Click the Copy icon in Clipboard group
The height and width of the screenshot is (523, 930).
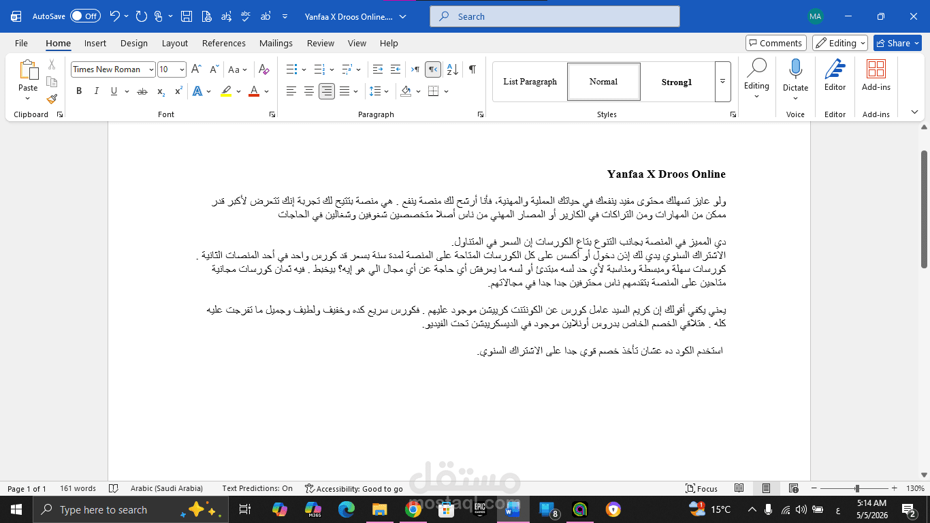pos(52,82)
